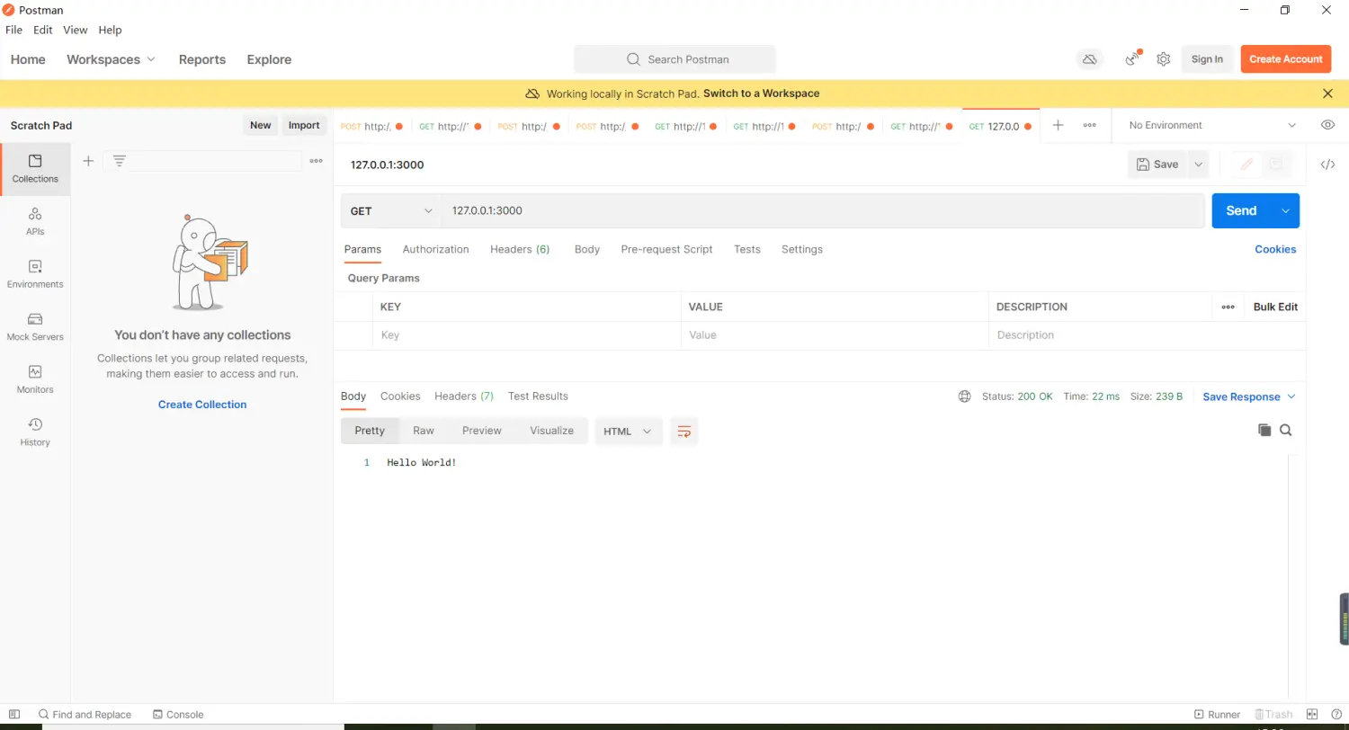This screenshot has height=730, width=1349.
Task: Open the APIs sidebar section
Action: (x=35, y=221)
